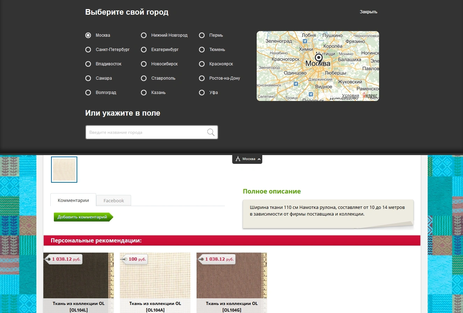
Task: Choose Санкт-Петербург as your city
Action: pos(88,50)
